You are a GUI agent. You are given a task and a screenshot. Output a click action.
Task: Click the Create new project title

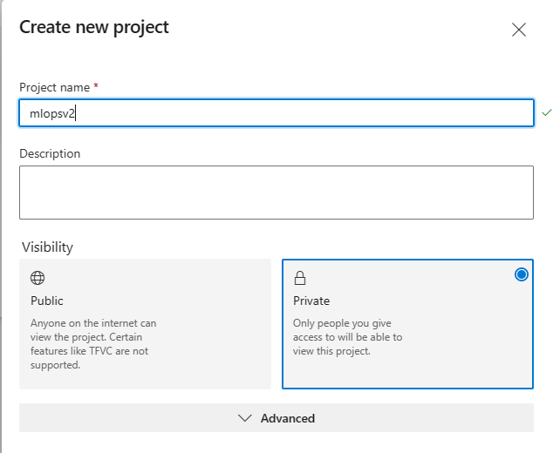[x=94, y=27]
